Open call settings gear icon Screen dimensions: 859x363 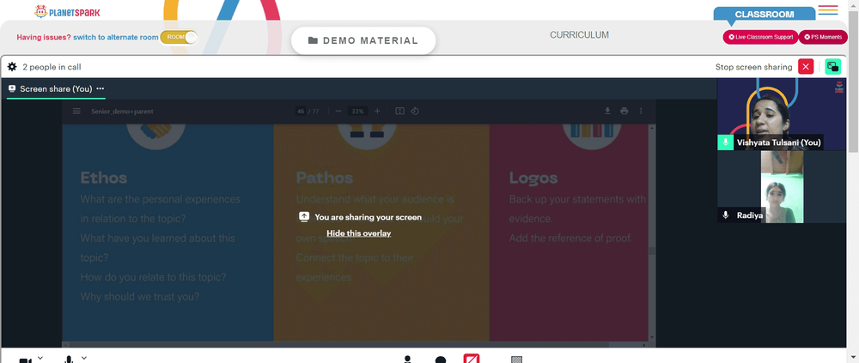(12, 67)
